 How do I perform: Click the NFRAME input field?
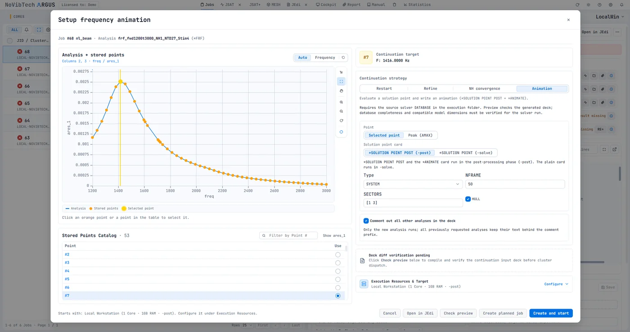click(x=515, y=184)
